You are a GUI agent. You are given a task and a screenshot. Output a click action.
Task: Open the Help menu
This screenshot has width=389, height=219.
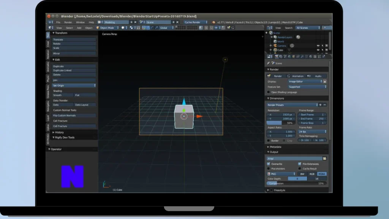91,22
